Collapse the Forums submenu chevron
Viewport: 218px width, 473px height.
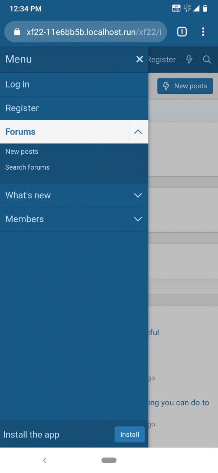(138, 132)
